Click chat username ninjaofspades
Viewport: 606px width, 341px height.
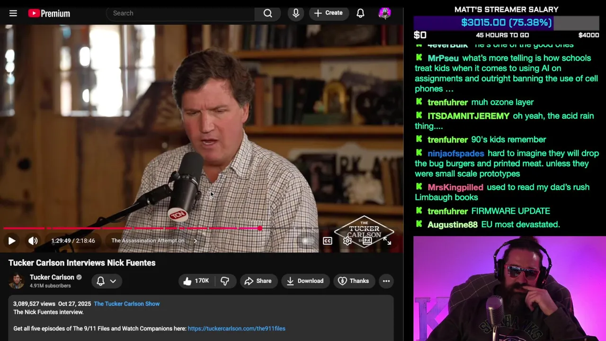pos(456,153)
